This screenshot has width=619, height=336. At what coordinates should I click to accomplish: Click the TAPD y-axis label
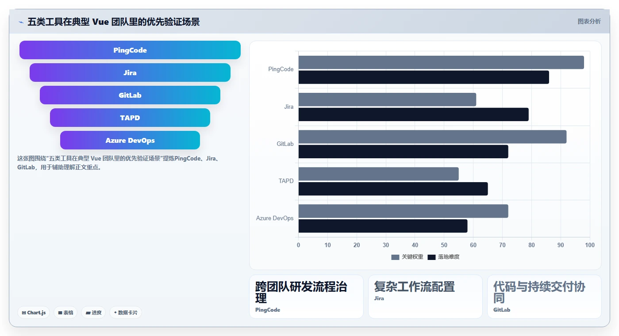[286, 181]
